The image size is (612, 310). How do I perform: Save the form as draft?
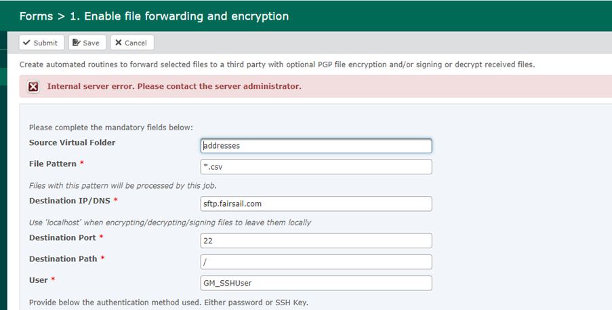pos(87,43)
